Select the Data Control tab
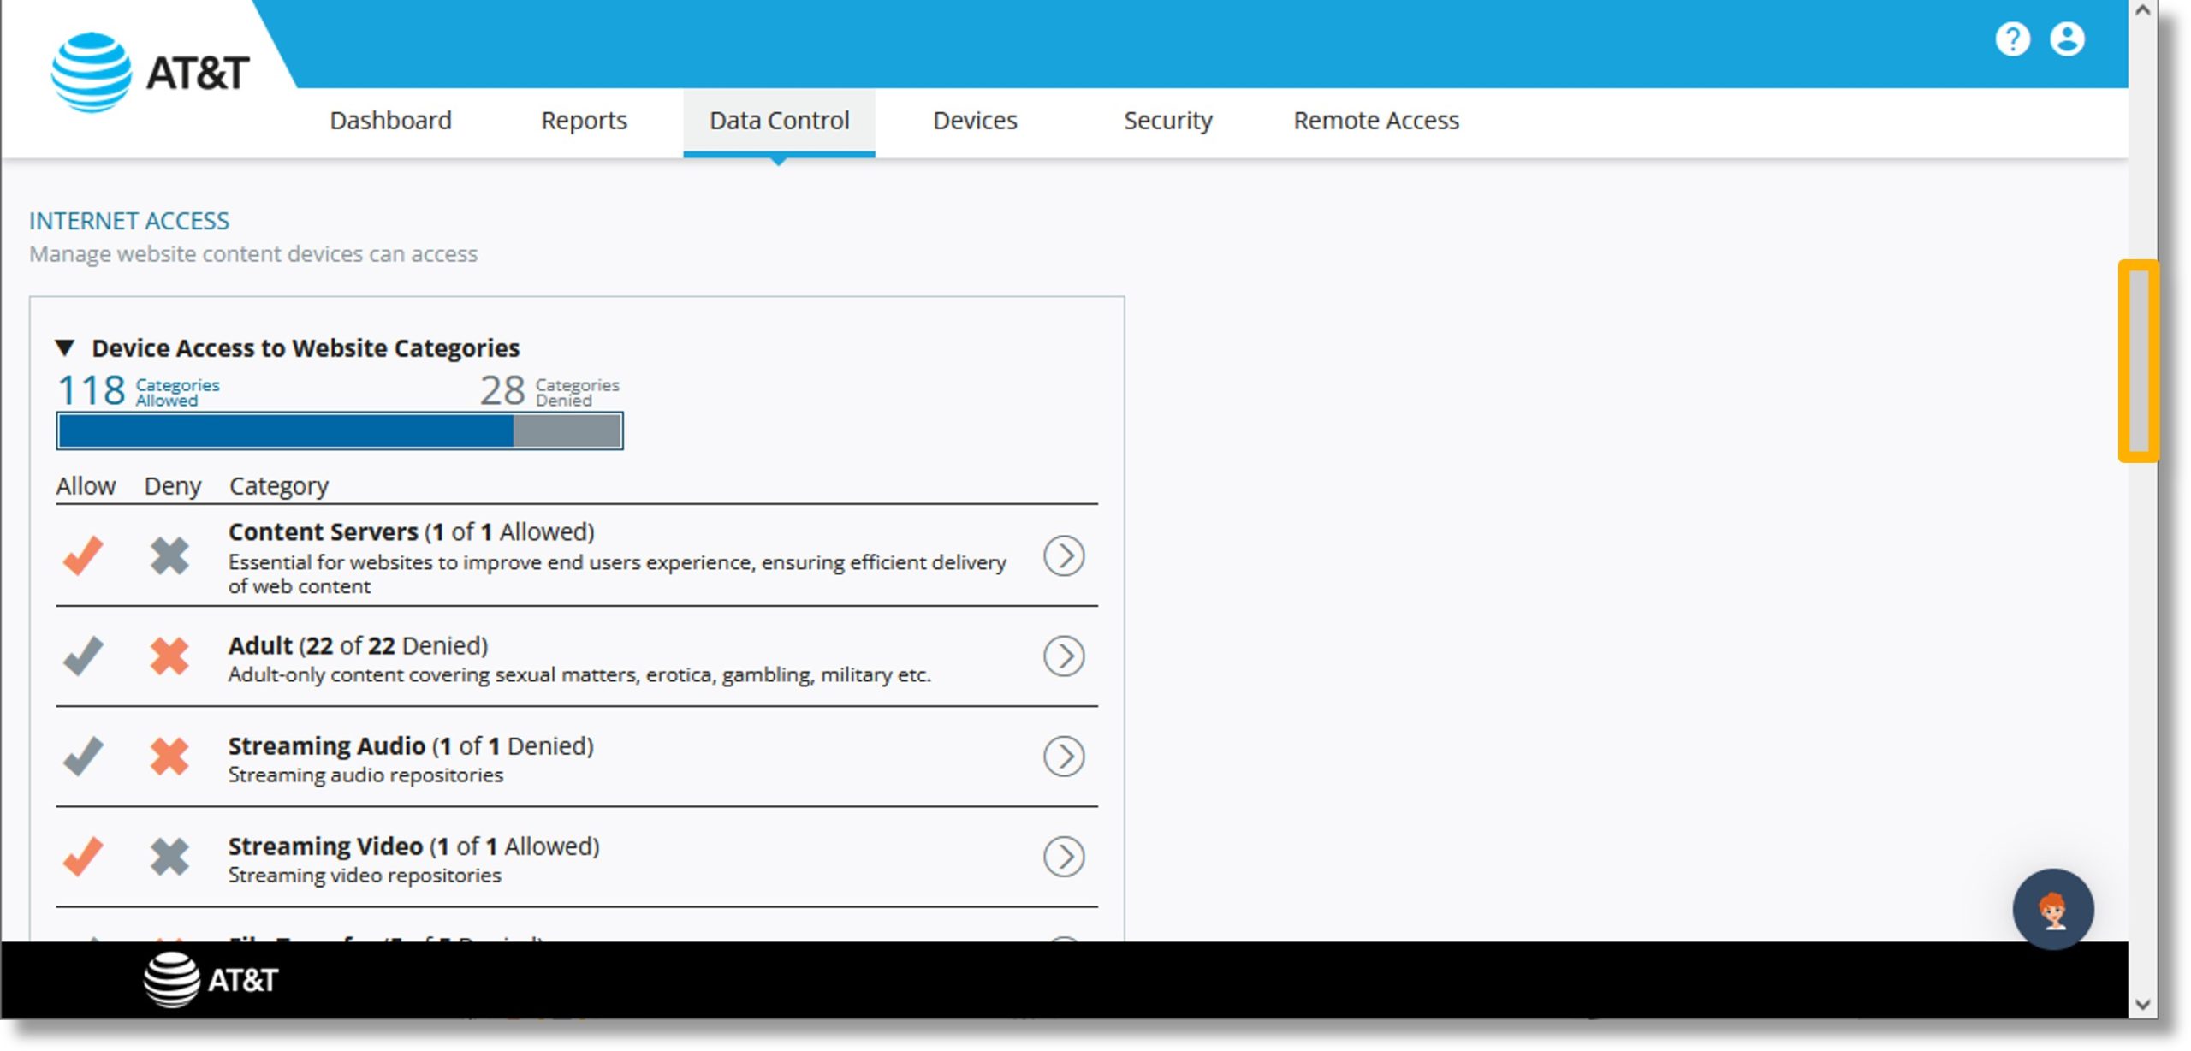This screenshot has height=1051, width=2191. 780,120
